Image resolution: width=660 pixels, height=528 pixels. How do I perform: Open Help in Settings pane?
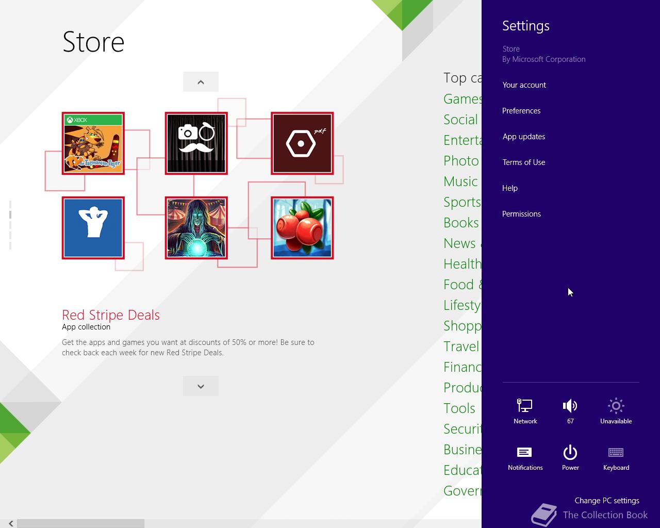click(510, 188)
